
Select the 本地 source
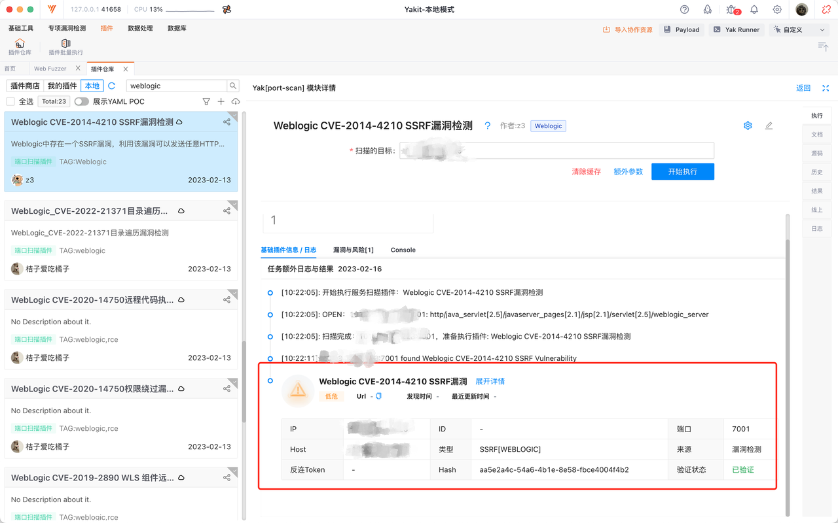[x=92, y=86]
